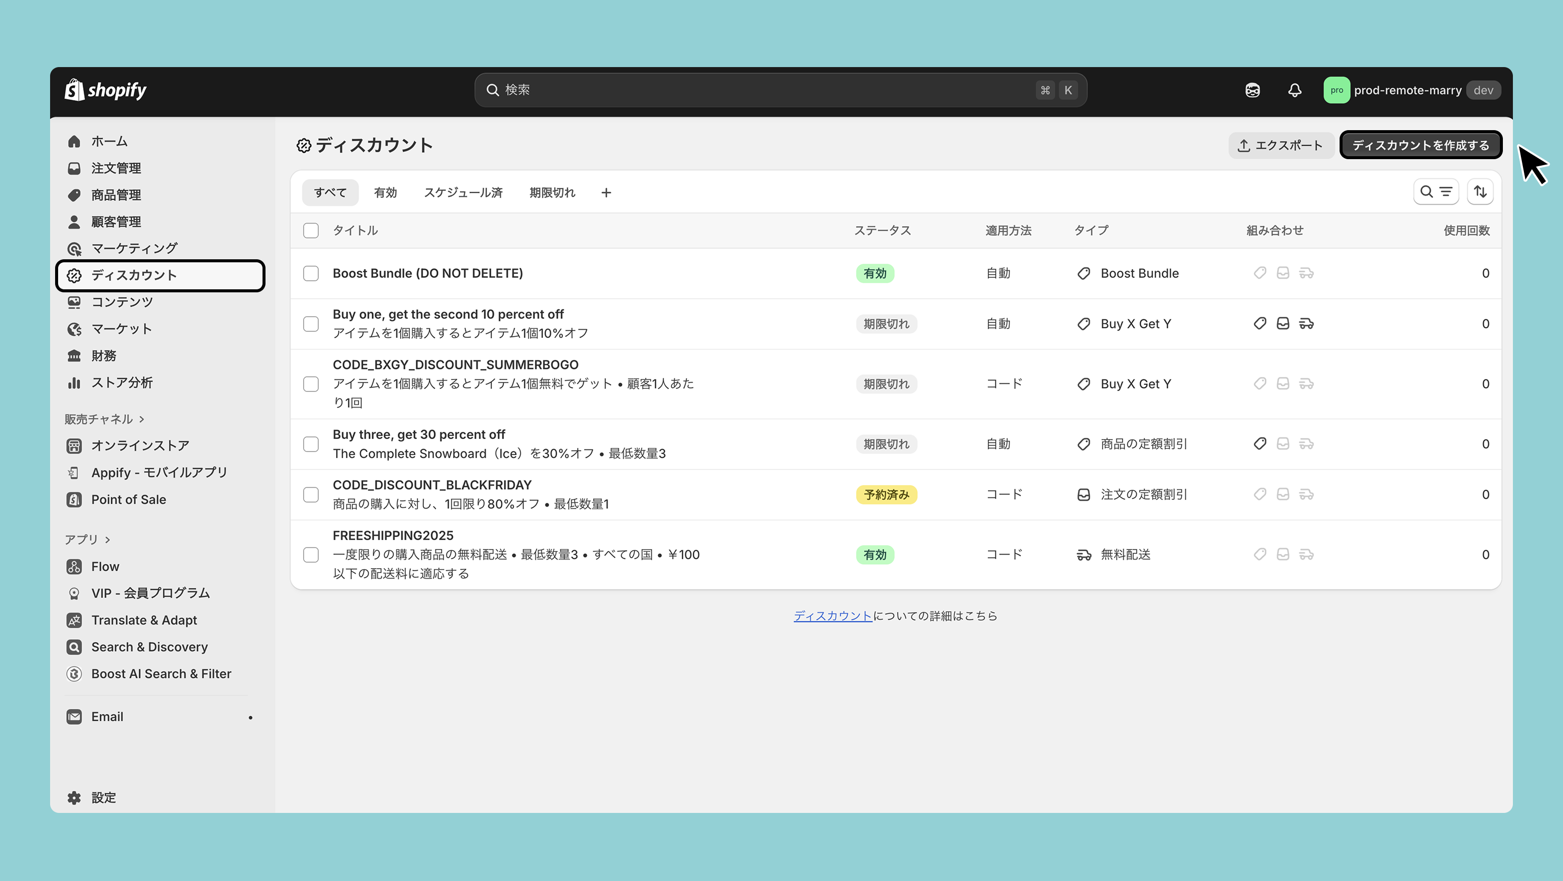Open the FREESHIPPING2025 discount

pos(393,536)
